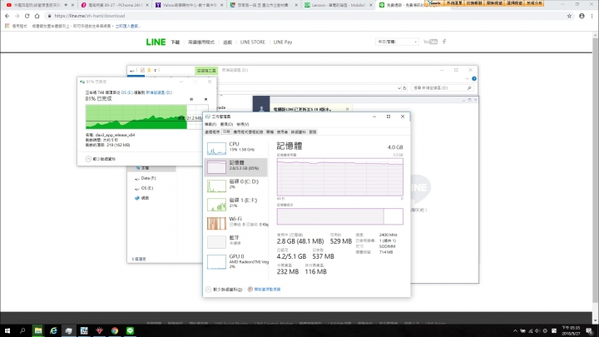This screenshot has height=337, width=599.
Task: Open the 下載 download page in LINE navigation
Action: [176, 42]
